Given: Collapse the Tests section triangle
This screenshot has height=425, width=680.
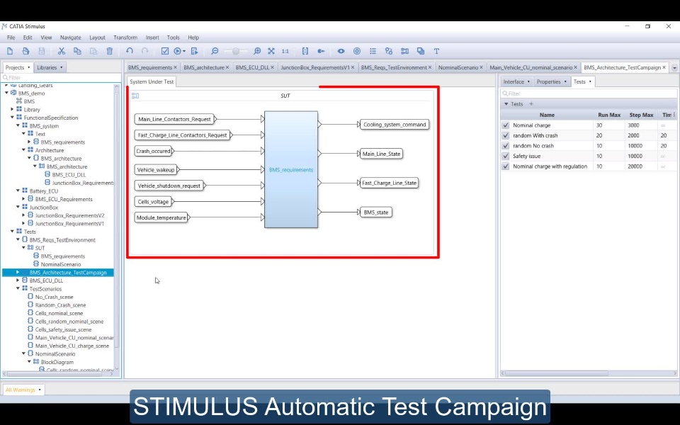Looking at the screenshot, I should (x=506, y=104).
